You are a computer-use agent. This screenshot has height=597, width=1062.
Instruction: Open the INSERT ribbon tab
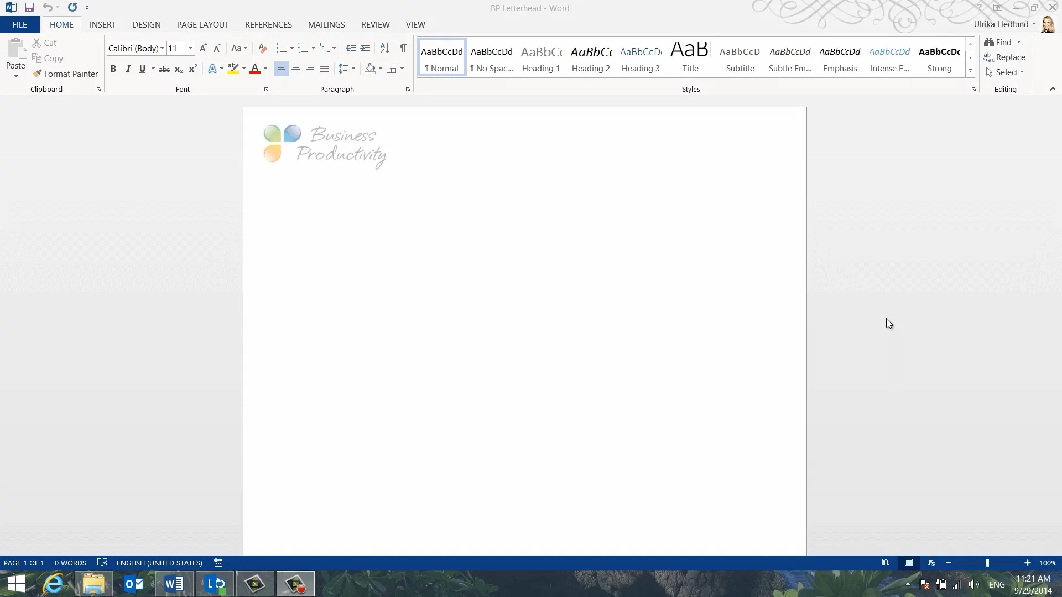click(x=102, y=25)
